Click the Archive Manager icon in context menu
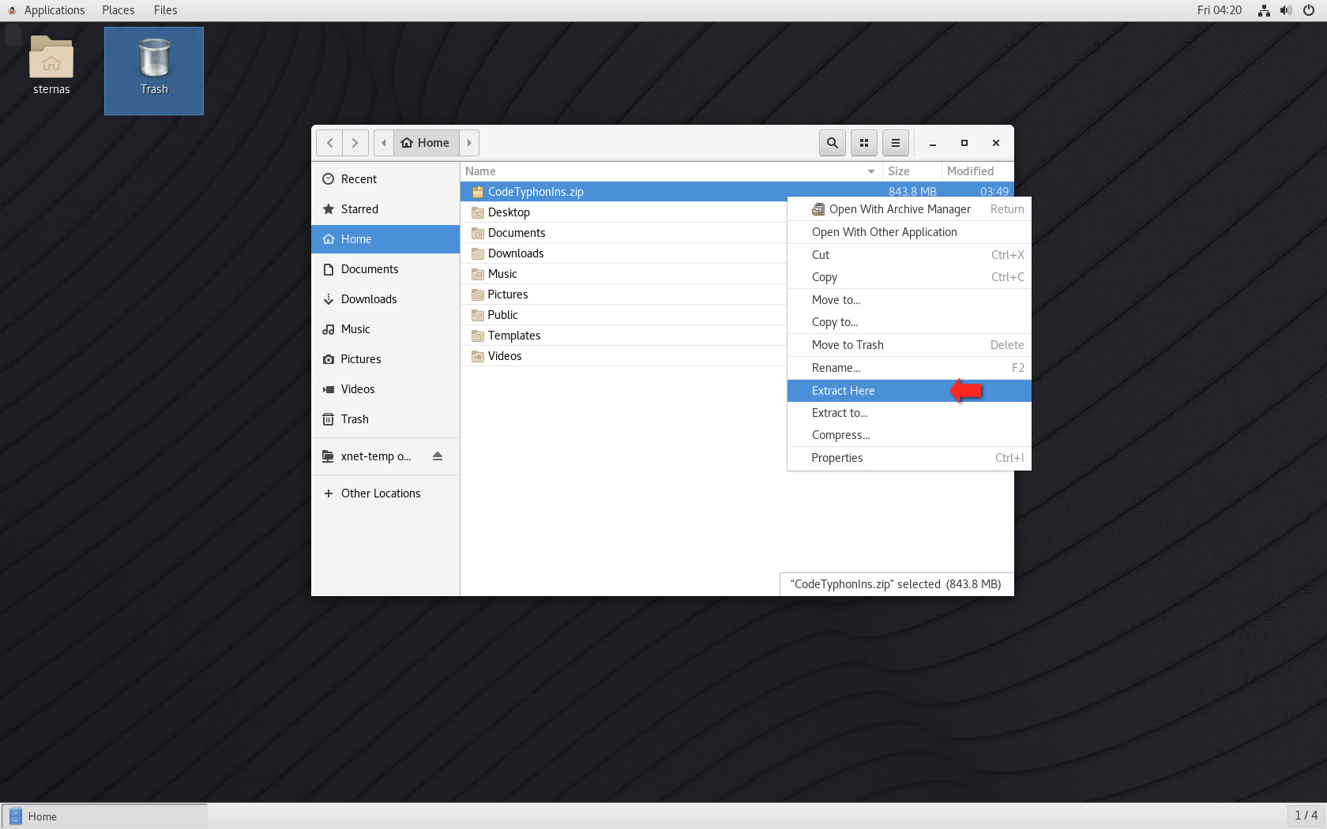 coord(818,209)
